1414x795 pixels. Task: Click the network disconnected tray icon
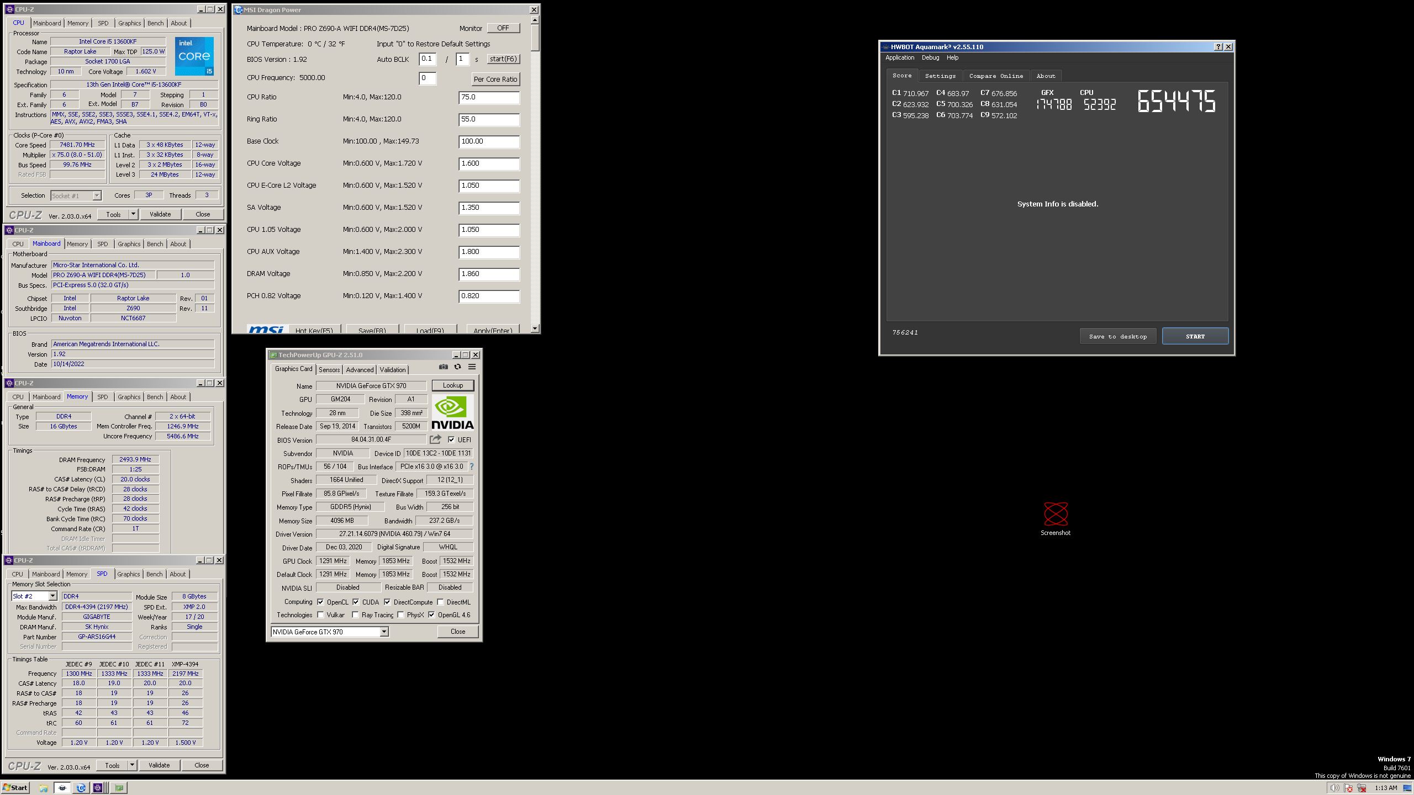[1362, 788]
